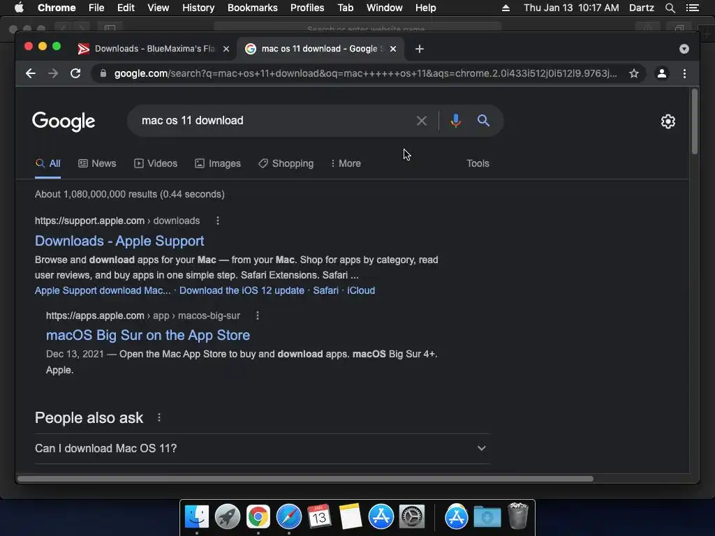
Task: Open Google Chrome from the dock
Action: coord(258,517)
